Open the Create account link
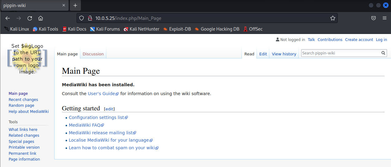This screenshot has width=391, height=167. pyautogui.click(x=359, y=39)
